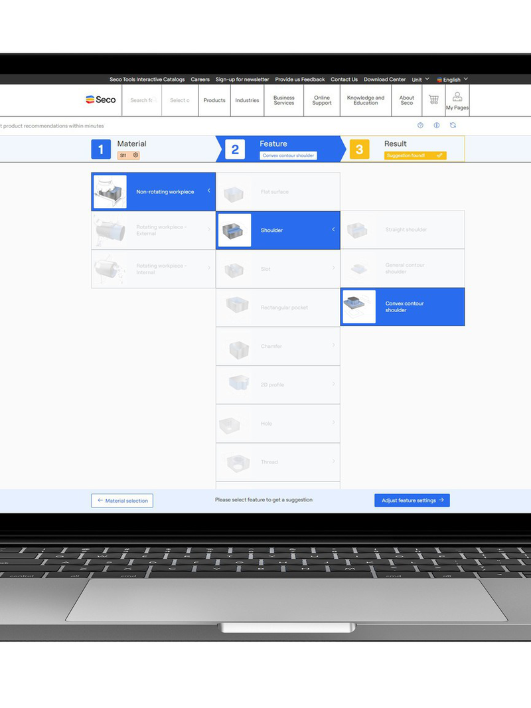This screenshot has height=708, width=531.
Task: Click the Download Center link
Action: point(384,80)
